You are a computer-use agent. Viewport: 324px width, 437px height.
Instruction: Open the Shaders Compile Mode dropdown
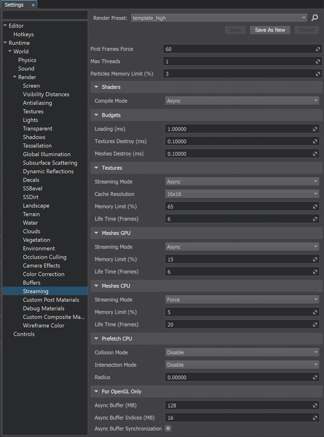(x=242, y=101)
